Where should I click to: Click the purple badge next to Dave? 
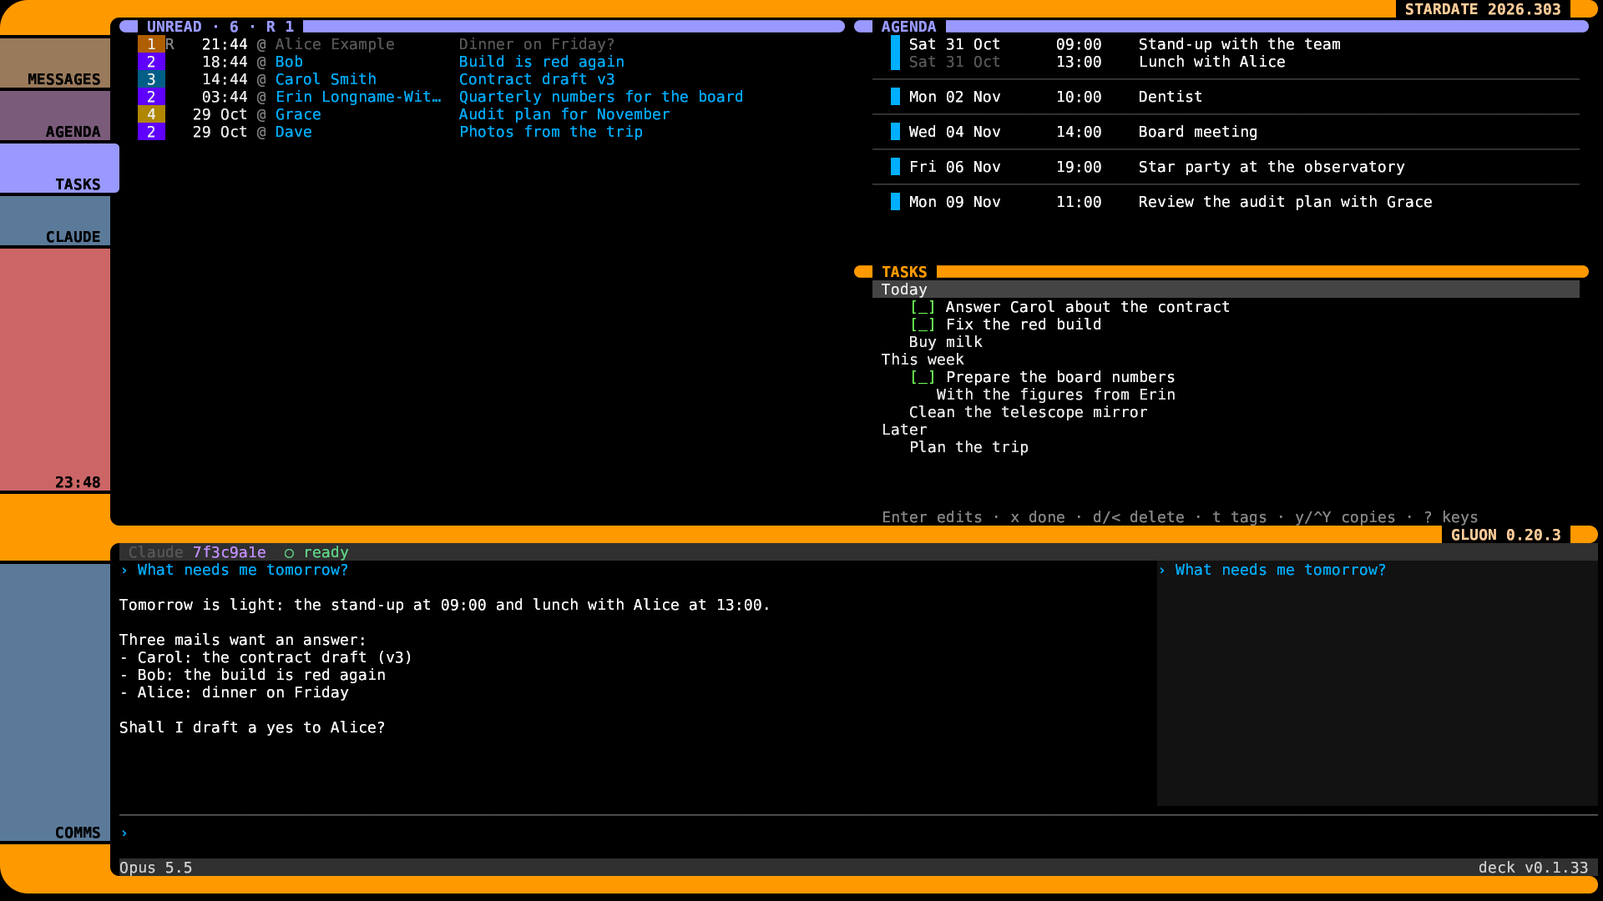click(151, 132)
